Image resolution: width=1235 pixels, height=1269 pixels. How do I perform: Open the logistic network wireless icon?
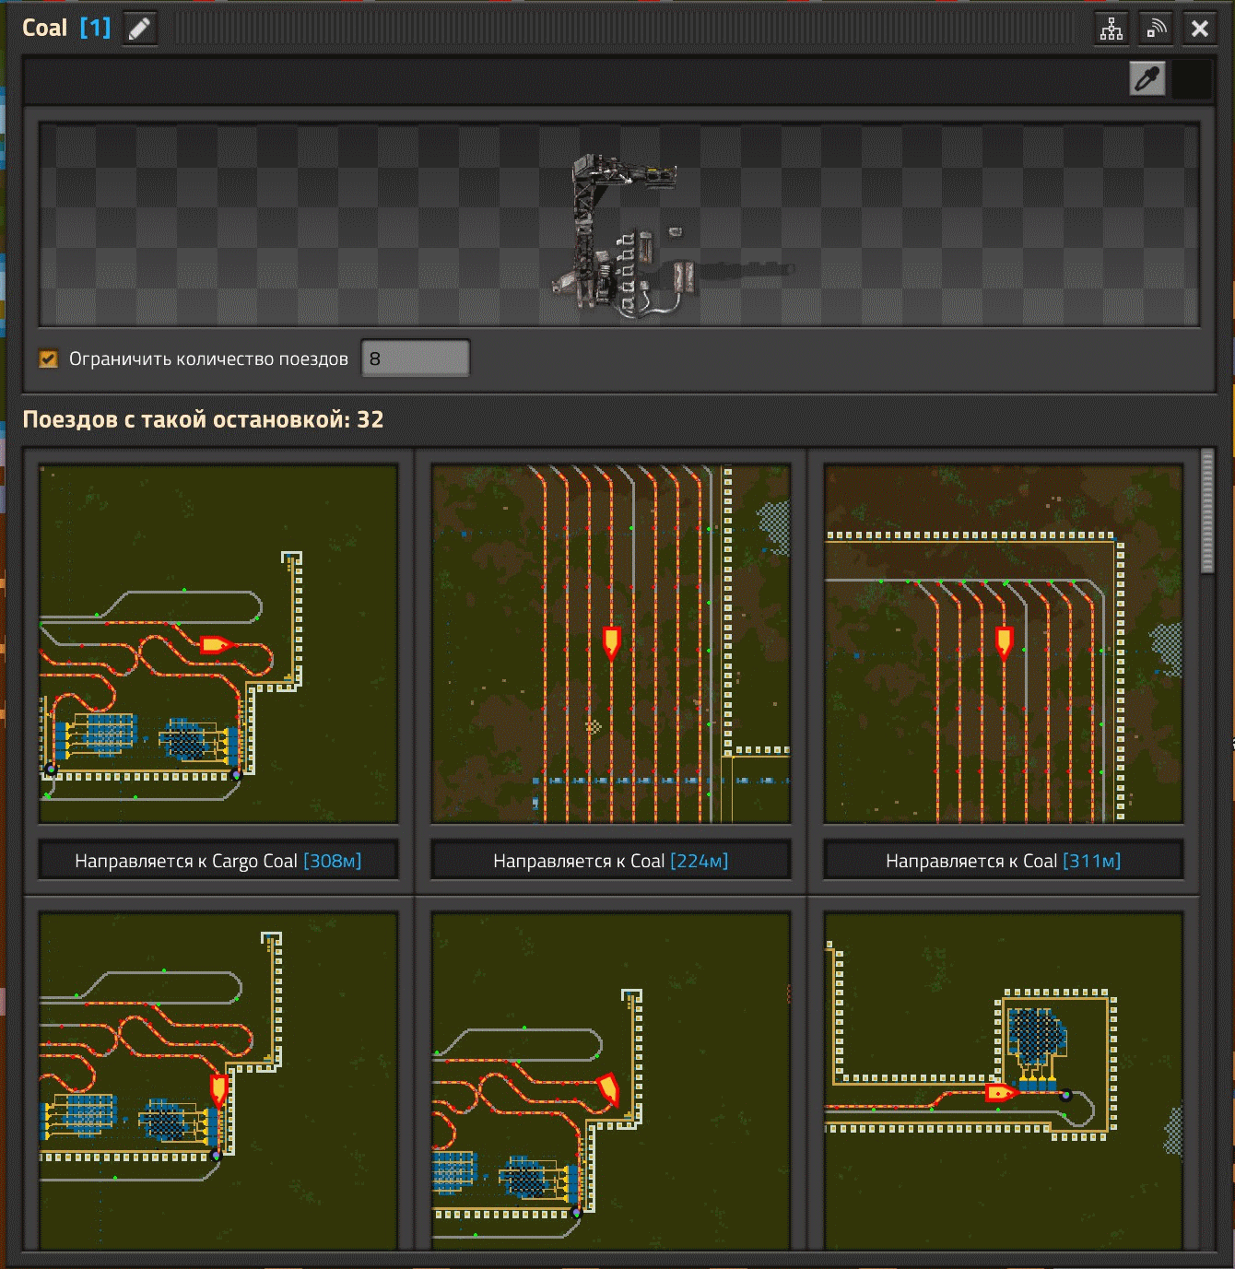pyautogui.click(x=1156, y=29)
